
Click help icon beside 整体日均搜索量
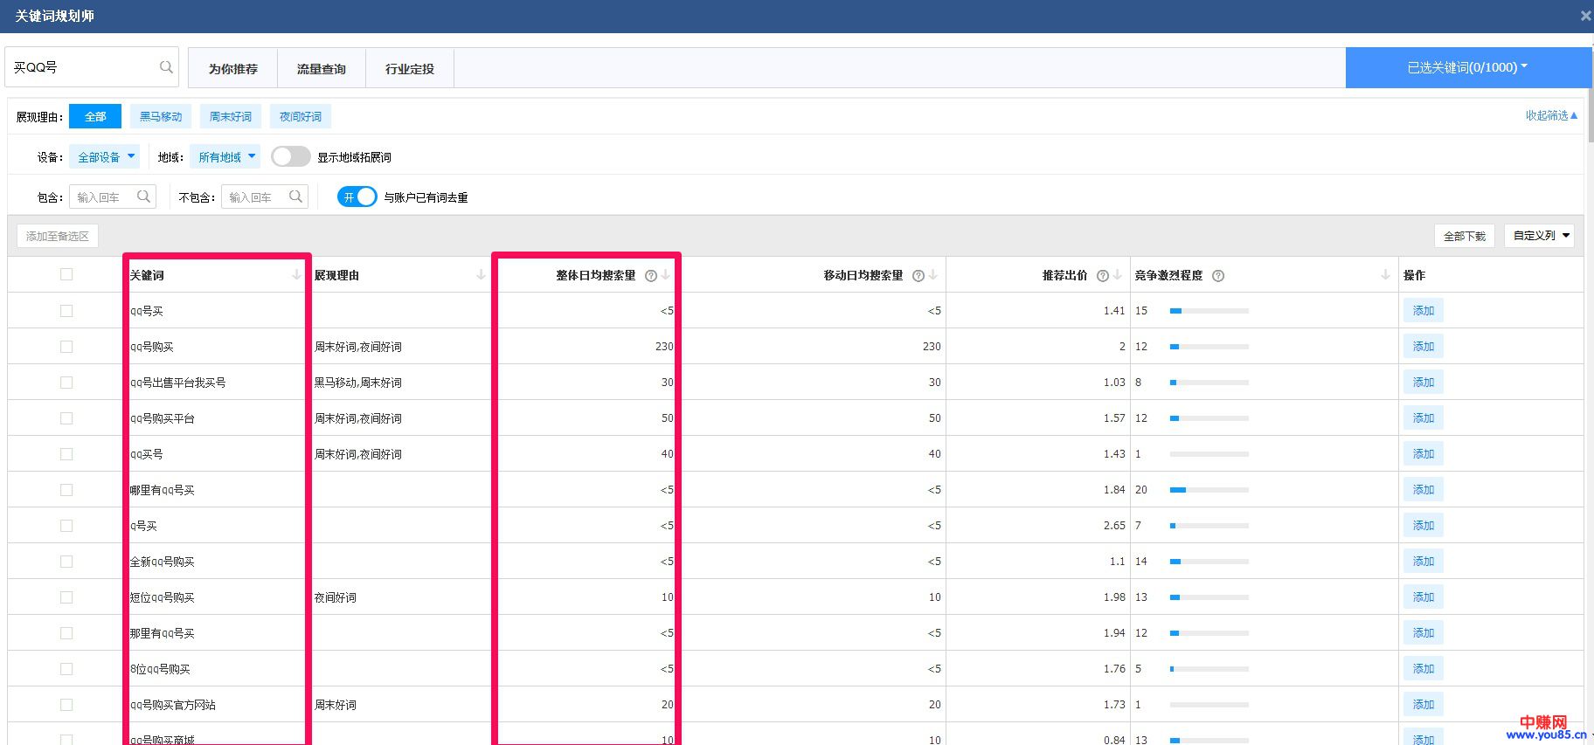[650, 276]
